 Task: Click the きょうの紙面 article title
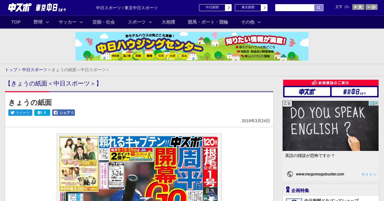click(30, 103)
